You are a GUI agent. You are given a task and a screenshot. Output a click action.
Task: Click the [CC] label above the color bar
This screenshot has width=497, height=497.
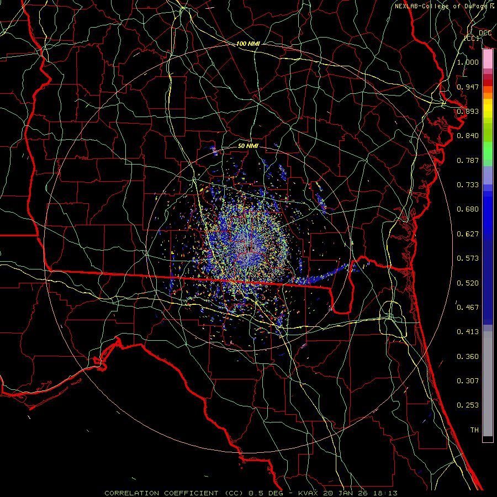click(x=472, y=38)
